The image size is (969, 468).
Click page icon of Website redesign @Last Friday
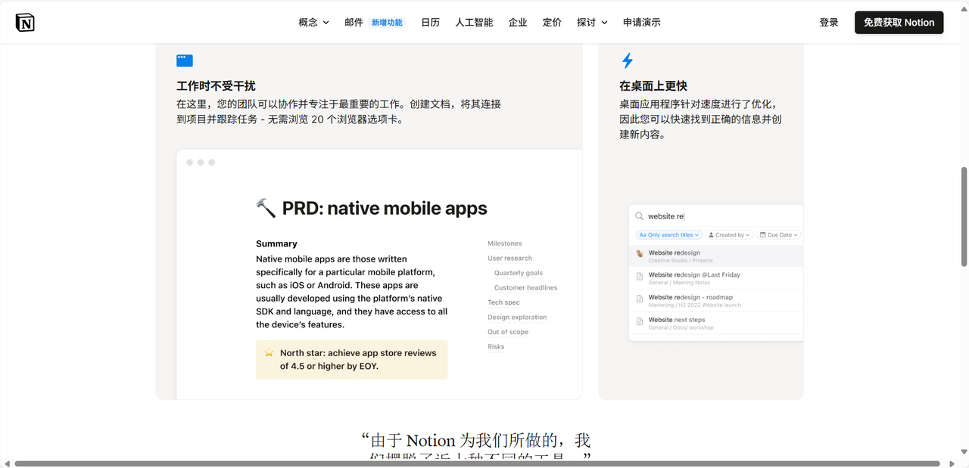[640, 275]
